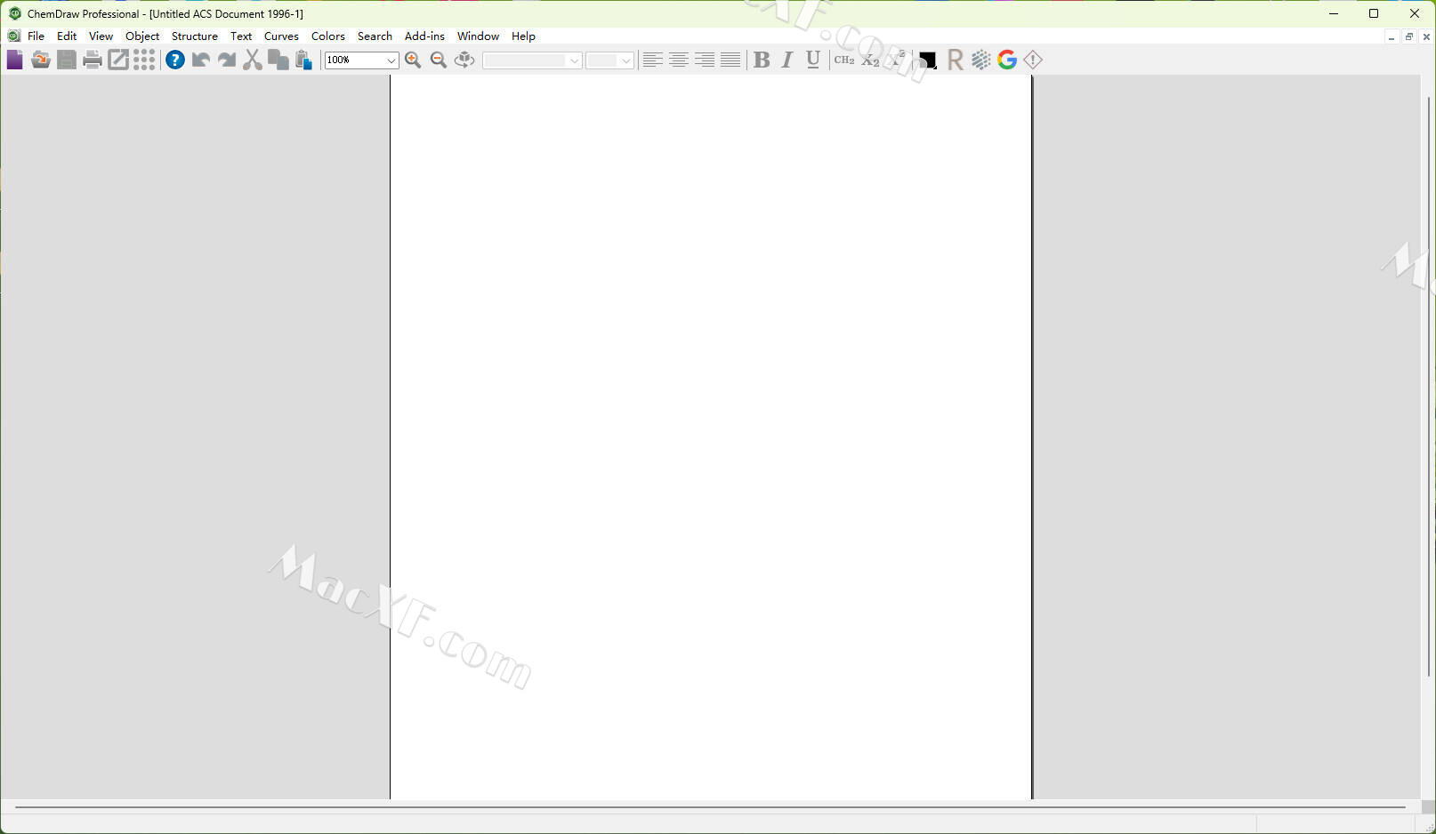The width and height of the screenshot is (1436, 834).
Task: Open the font name dropdown
Action: [574, 60]
